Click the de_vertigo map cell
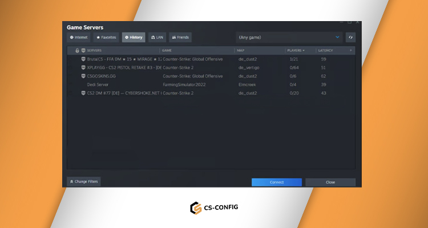Image resolution: width=428 pixels, height=228 pixels. (x=249, y=68)
